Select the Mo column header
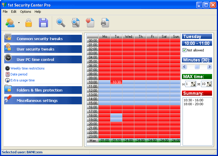218x156 pixels. pos(105,37)
